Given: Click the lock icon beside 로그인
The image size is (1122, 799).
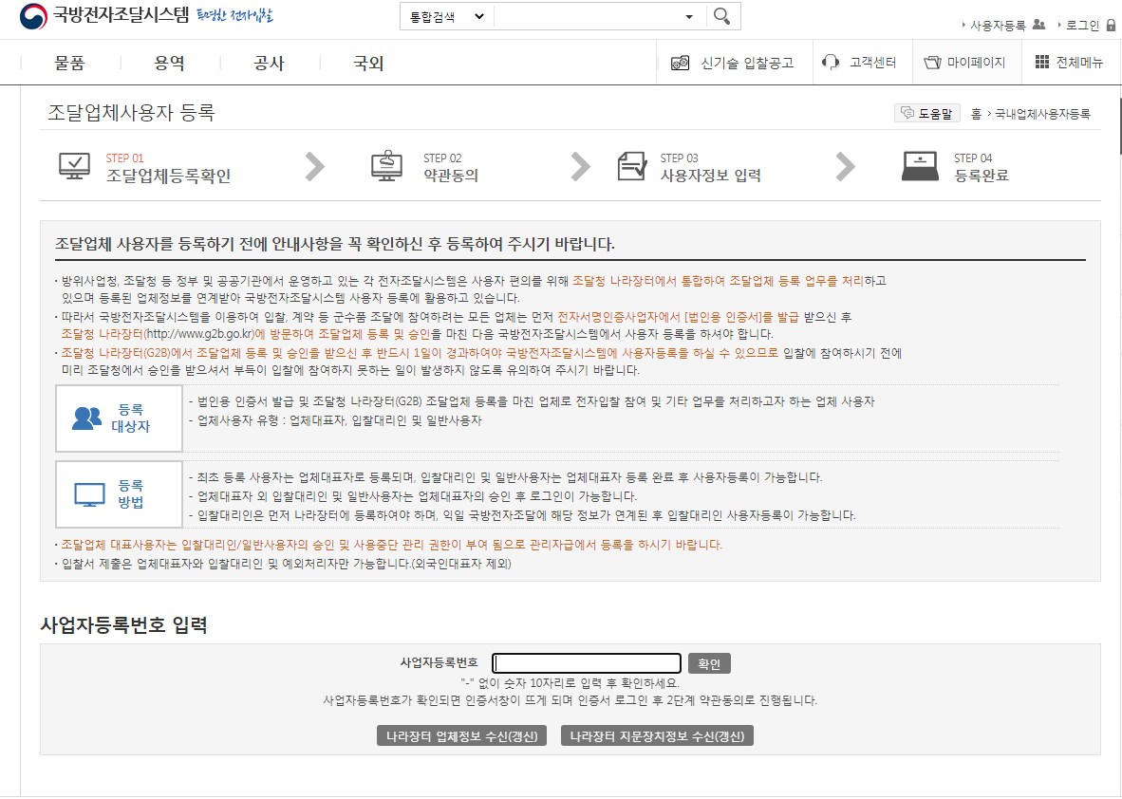Looking at the screenshot, I should (x=1113, y=26).
